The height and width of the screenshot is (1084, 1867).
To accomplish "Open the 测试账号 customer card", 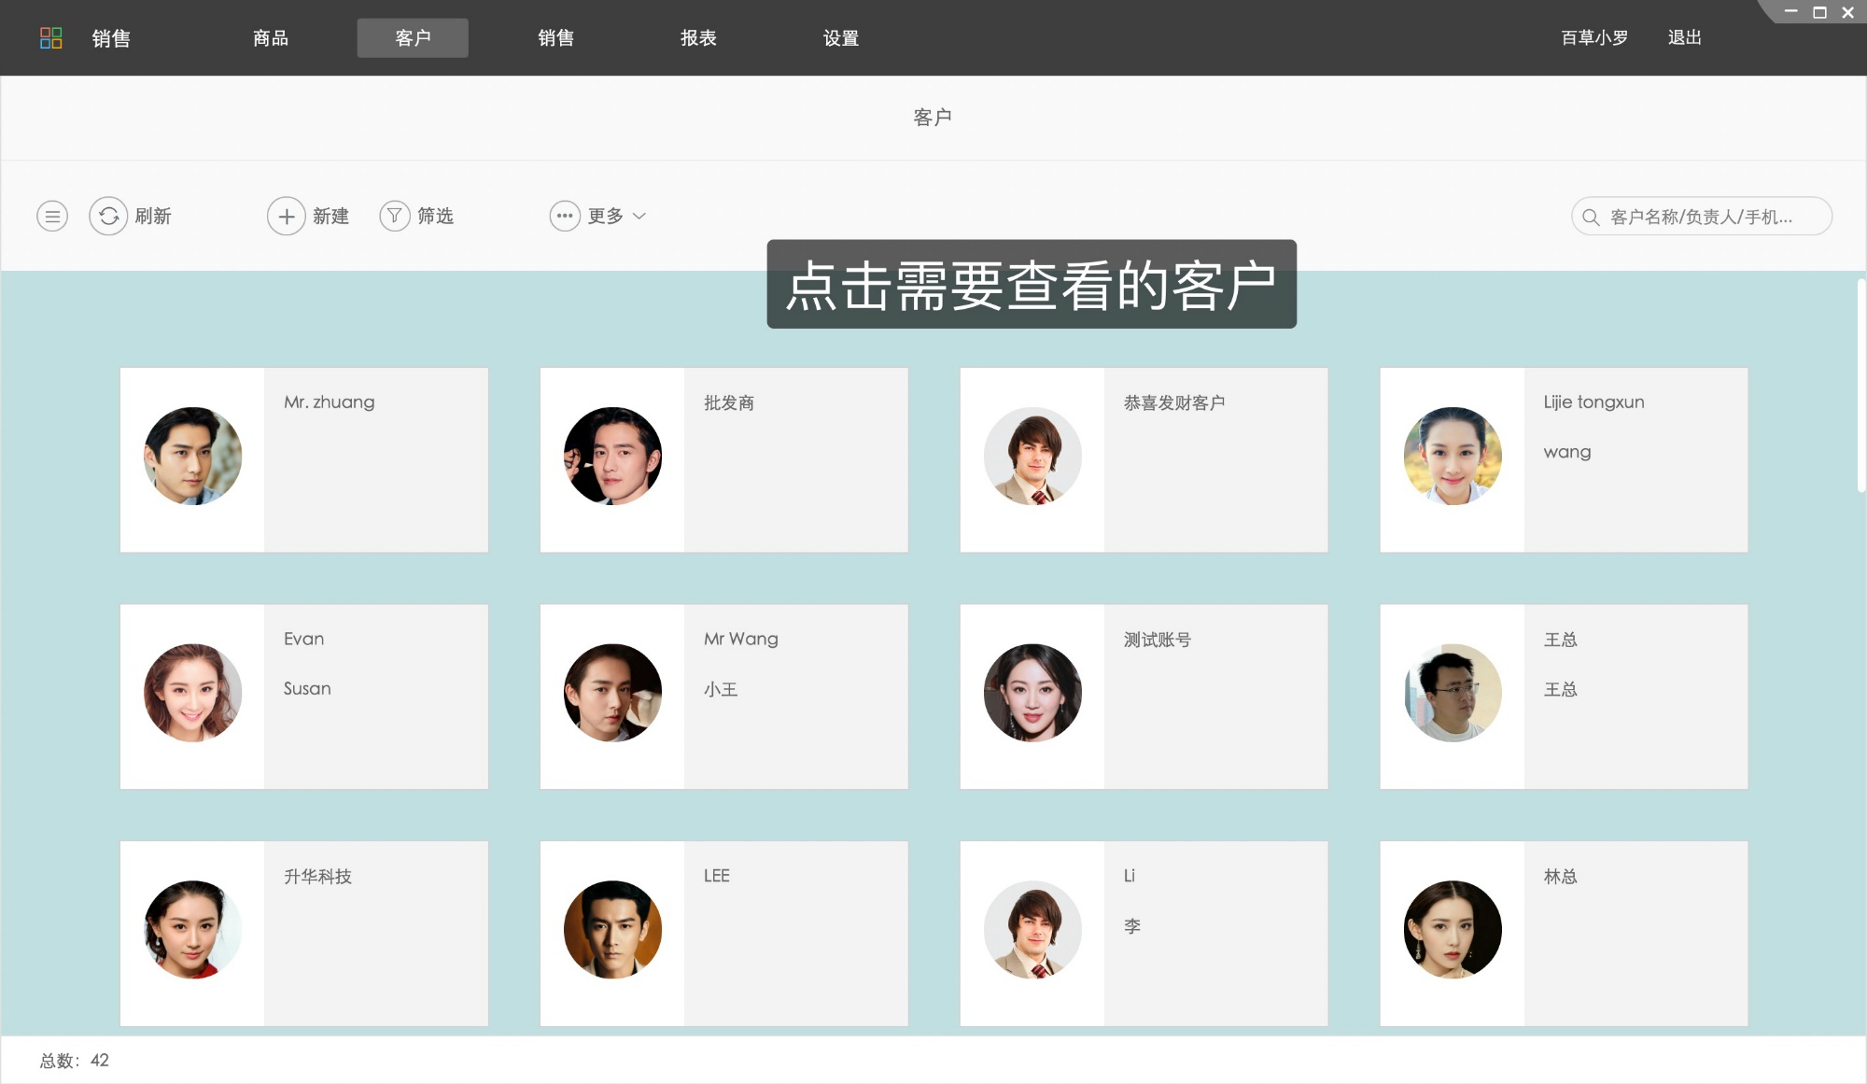I will 1144,696.
